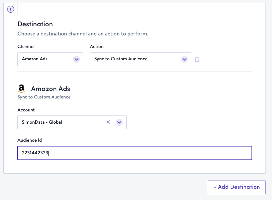Click the Audience Id input field

[135, 153]
